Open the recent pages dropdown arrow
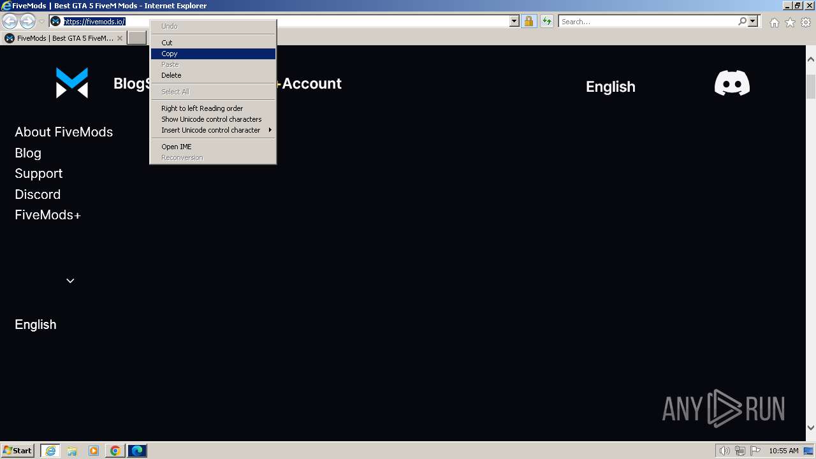The width and height of the screenshot is (816, 459). pos(41,22)
